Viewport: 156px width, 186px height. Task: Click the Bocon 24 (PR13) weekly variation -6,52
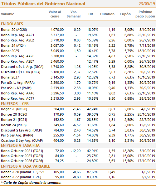pos(77,125)
